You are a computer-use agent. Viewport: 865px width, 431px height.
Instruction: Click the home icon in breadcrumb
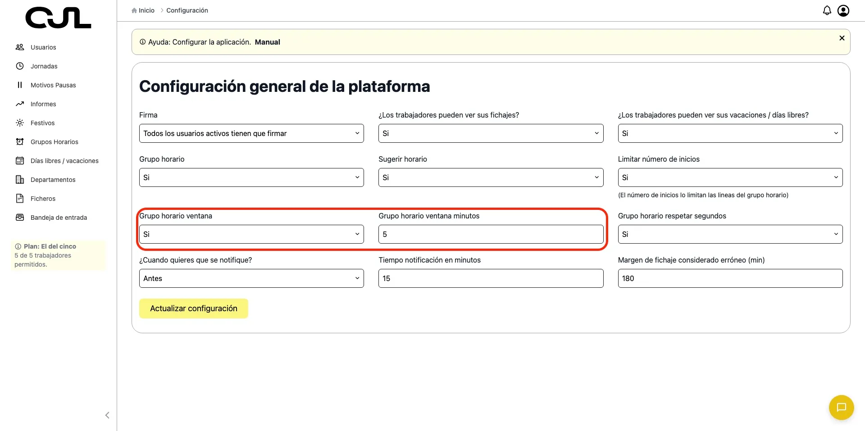pyautogui.click(x=134, y=10)
